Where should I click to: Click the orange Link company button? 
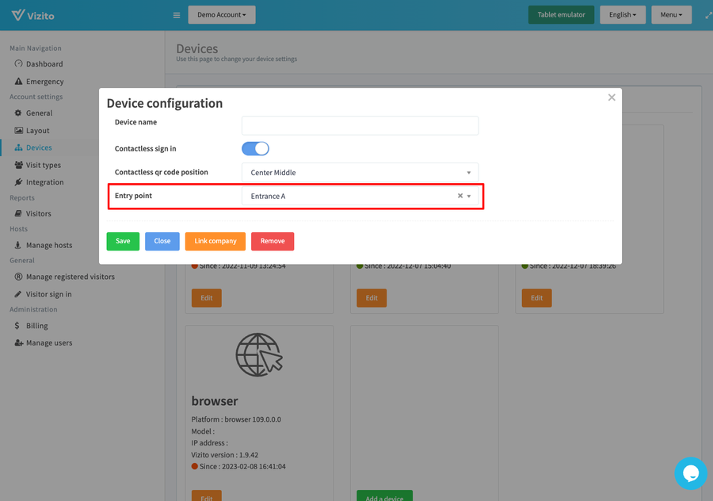click(215, 241)
